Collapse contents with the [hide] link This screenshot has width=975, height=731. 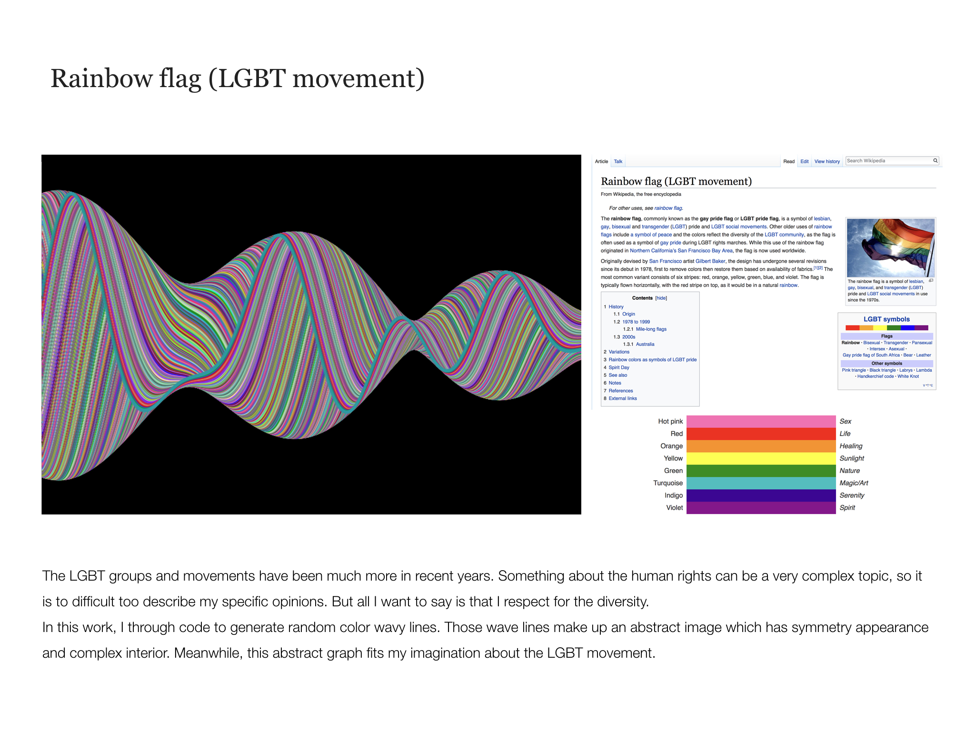661,298
